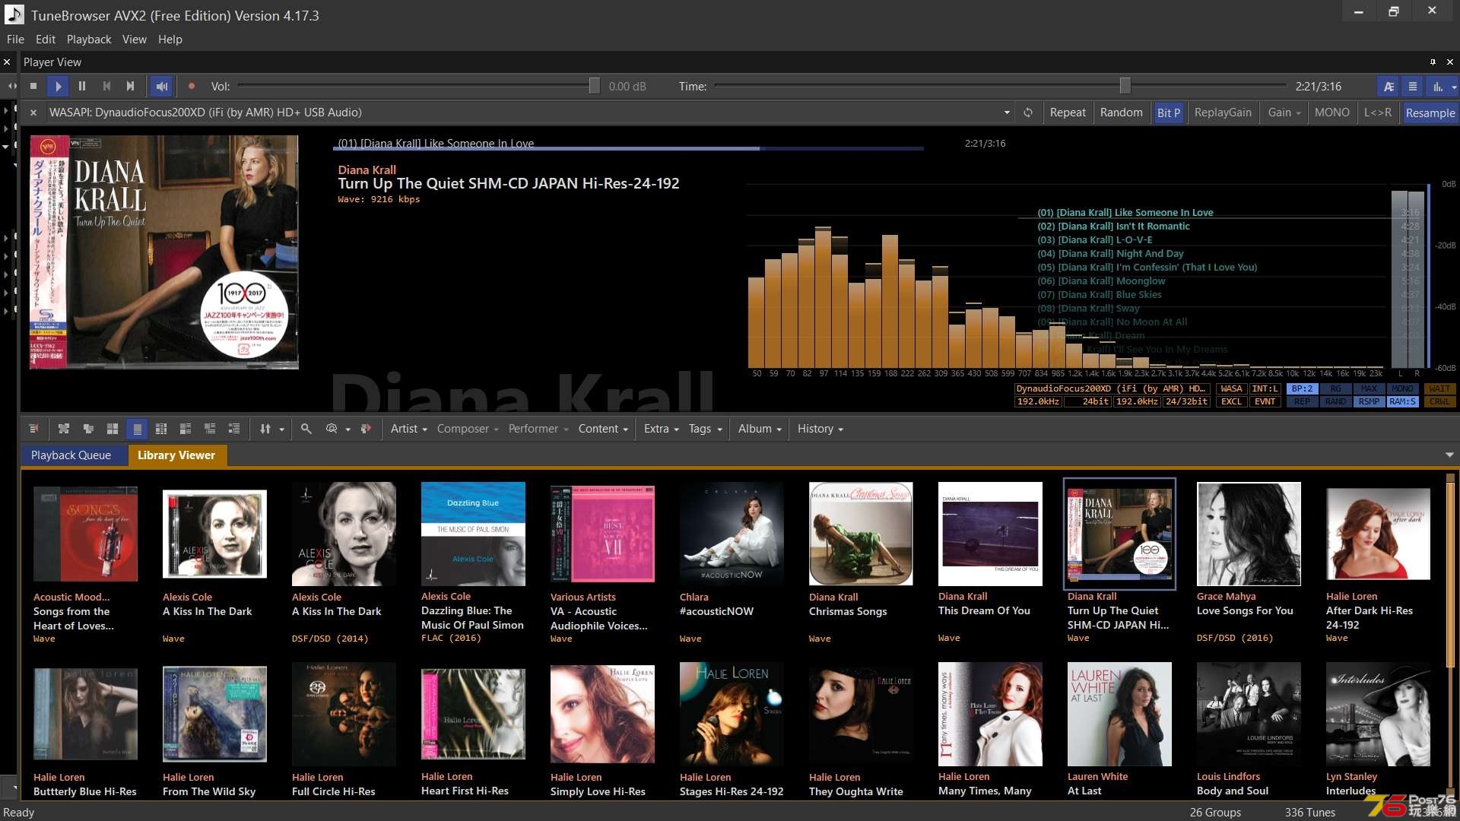Image resolution: width=1460 pixels, height=821 pixels.
Task: Open the Edit menu
Action: (x=46, y=40)
